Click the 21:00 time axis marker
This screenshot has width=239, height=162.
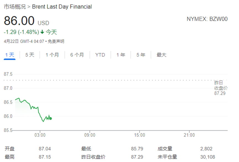pyautogui.click(x=189, y=135)
